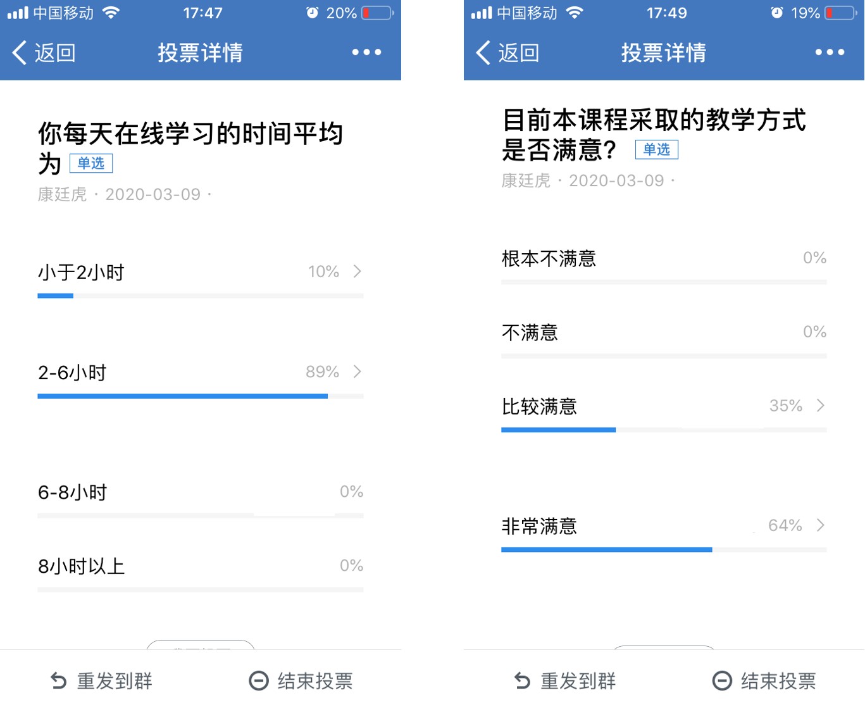865x712 pixels.
Task: Click end-poll icon on right screen
Action: click(722, 681)
